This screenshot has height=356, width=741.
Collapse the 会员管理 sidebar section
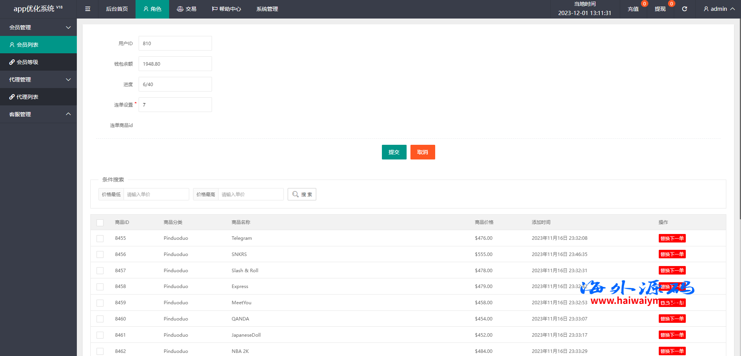click(38, 27)
